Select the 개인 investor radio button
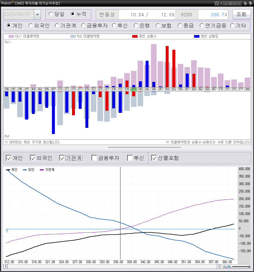 (9, 25)
